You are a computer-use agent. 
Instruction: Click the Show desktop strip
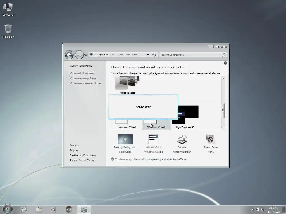[284, 210]
